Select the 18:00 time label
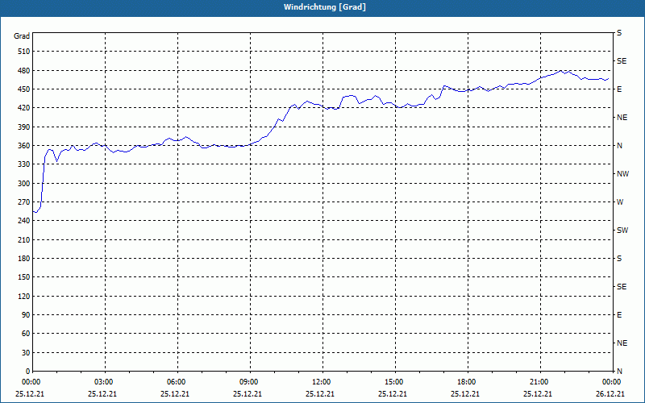This screenshot has height=403, width=645. (x=467, y=382)
